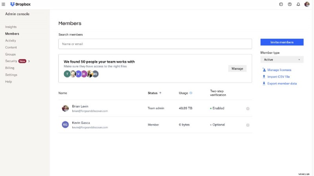Expand the Security section chevron
Screen dimensions: 314x176
(x=29, y=61)
